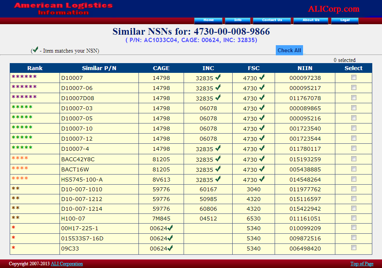Open the Home menu item
The height and width of the screenshot is (268, 382).
click(x=209, y=20)
